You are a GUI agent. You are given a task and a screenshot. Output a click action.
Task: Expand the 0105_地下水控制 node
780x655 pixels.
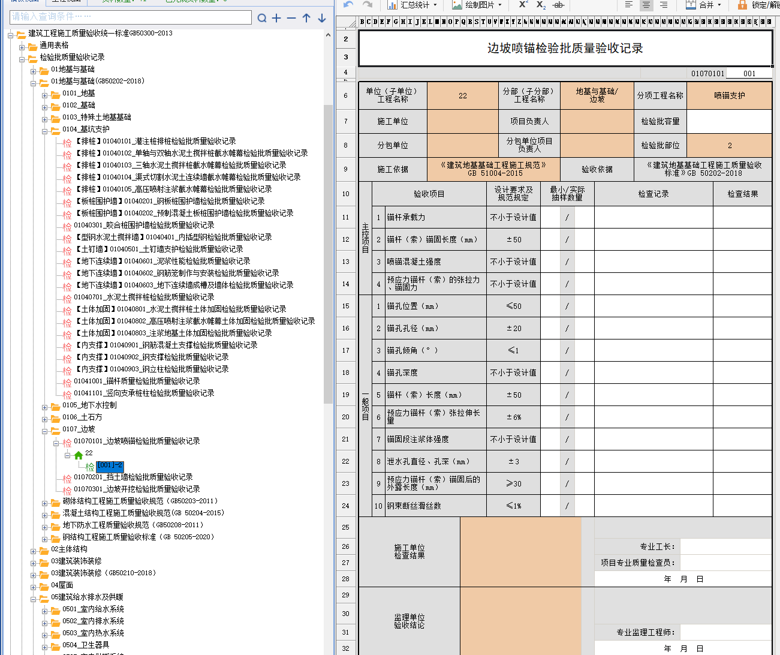pyautogui.click(x=45, y=406)
